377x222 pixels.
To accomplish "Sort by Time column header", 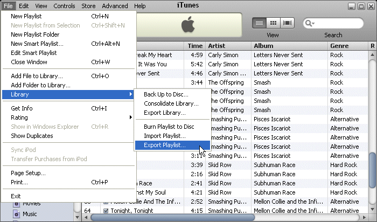I will 195,46.
